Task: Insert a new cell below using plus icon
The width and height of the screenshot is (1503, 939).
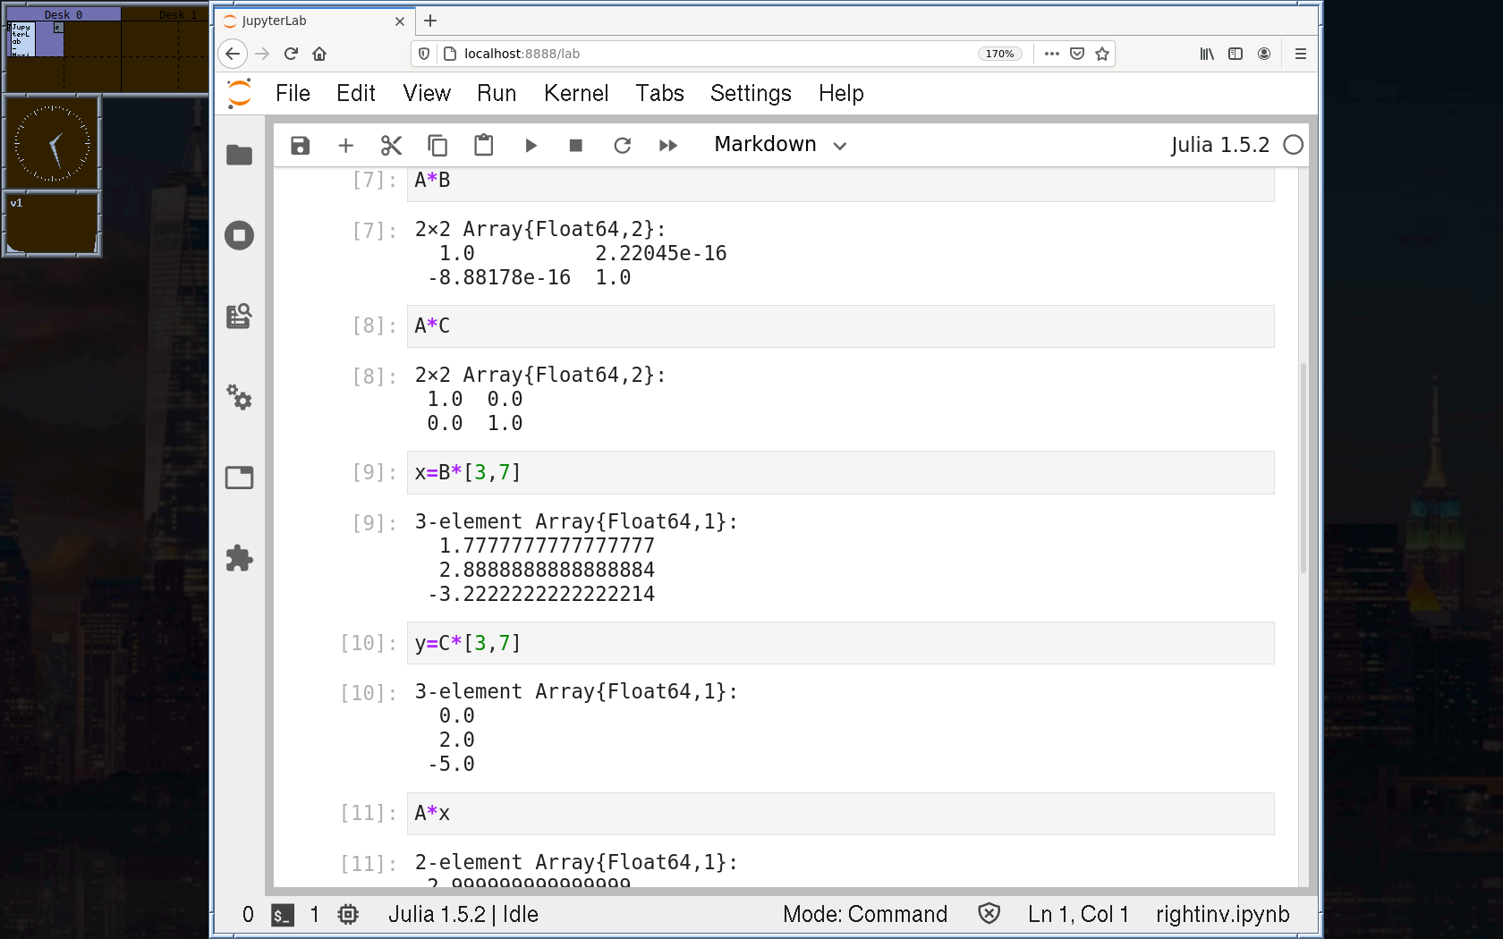Action: (x=345, y=146)
